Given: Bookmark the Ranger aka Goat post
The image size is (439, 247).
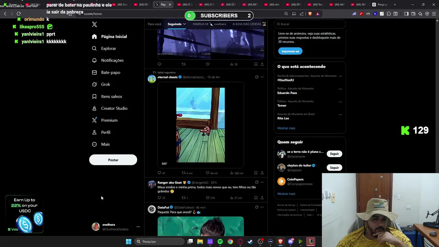Looking at the screenshot, I should pos(256,198).
